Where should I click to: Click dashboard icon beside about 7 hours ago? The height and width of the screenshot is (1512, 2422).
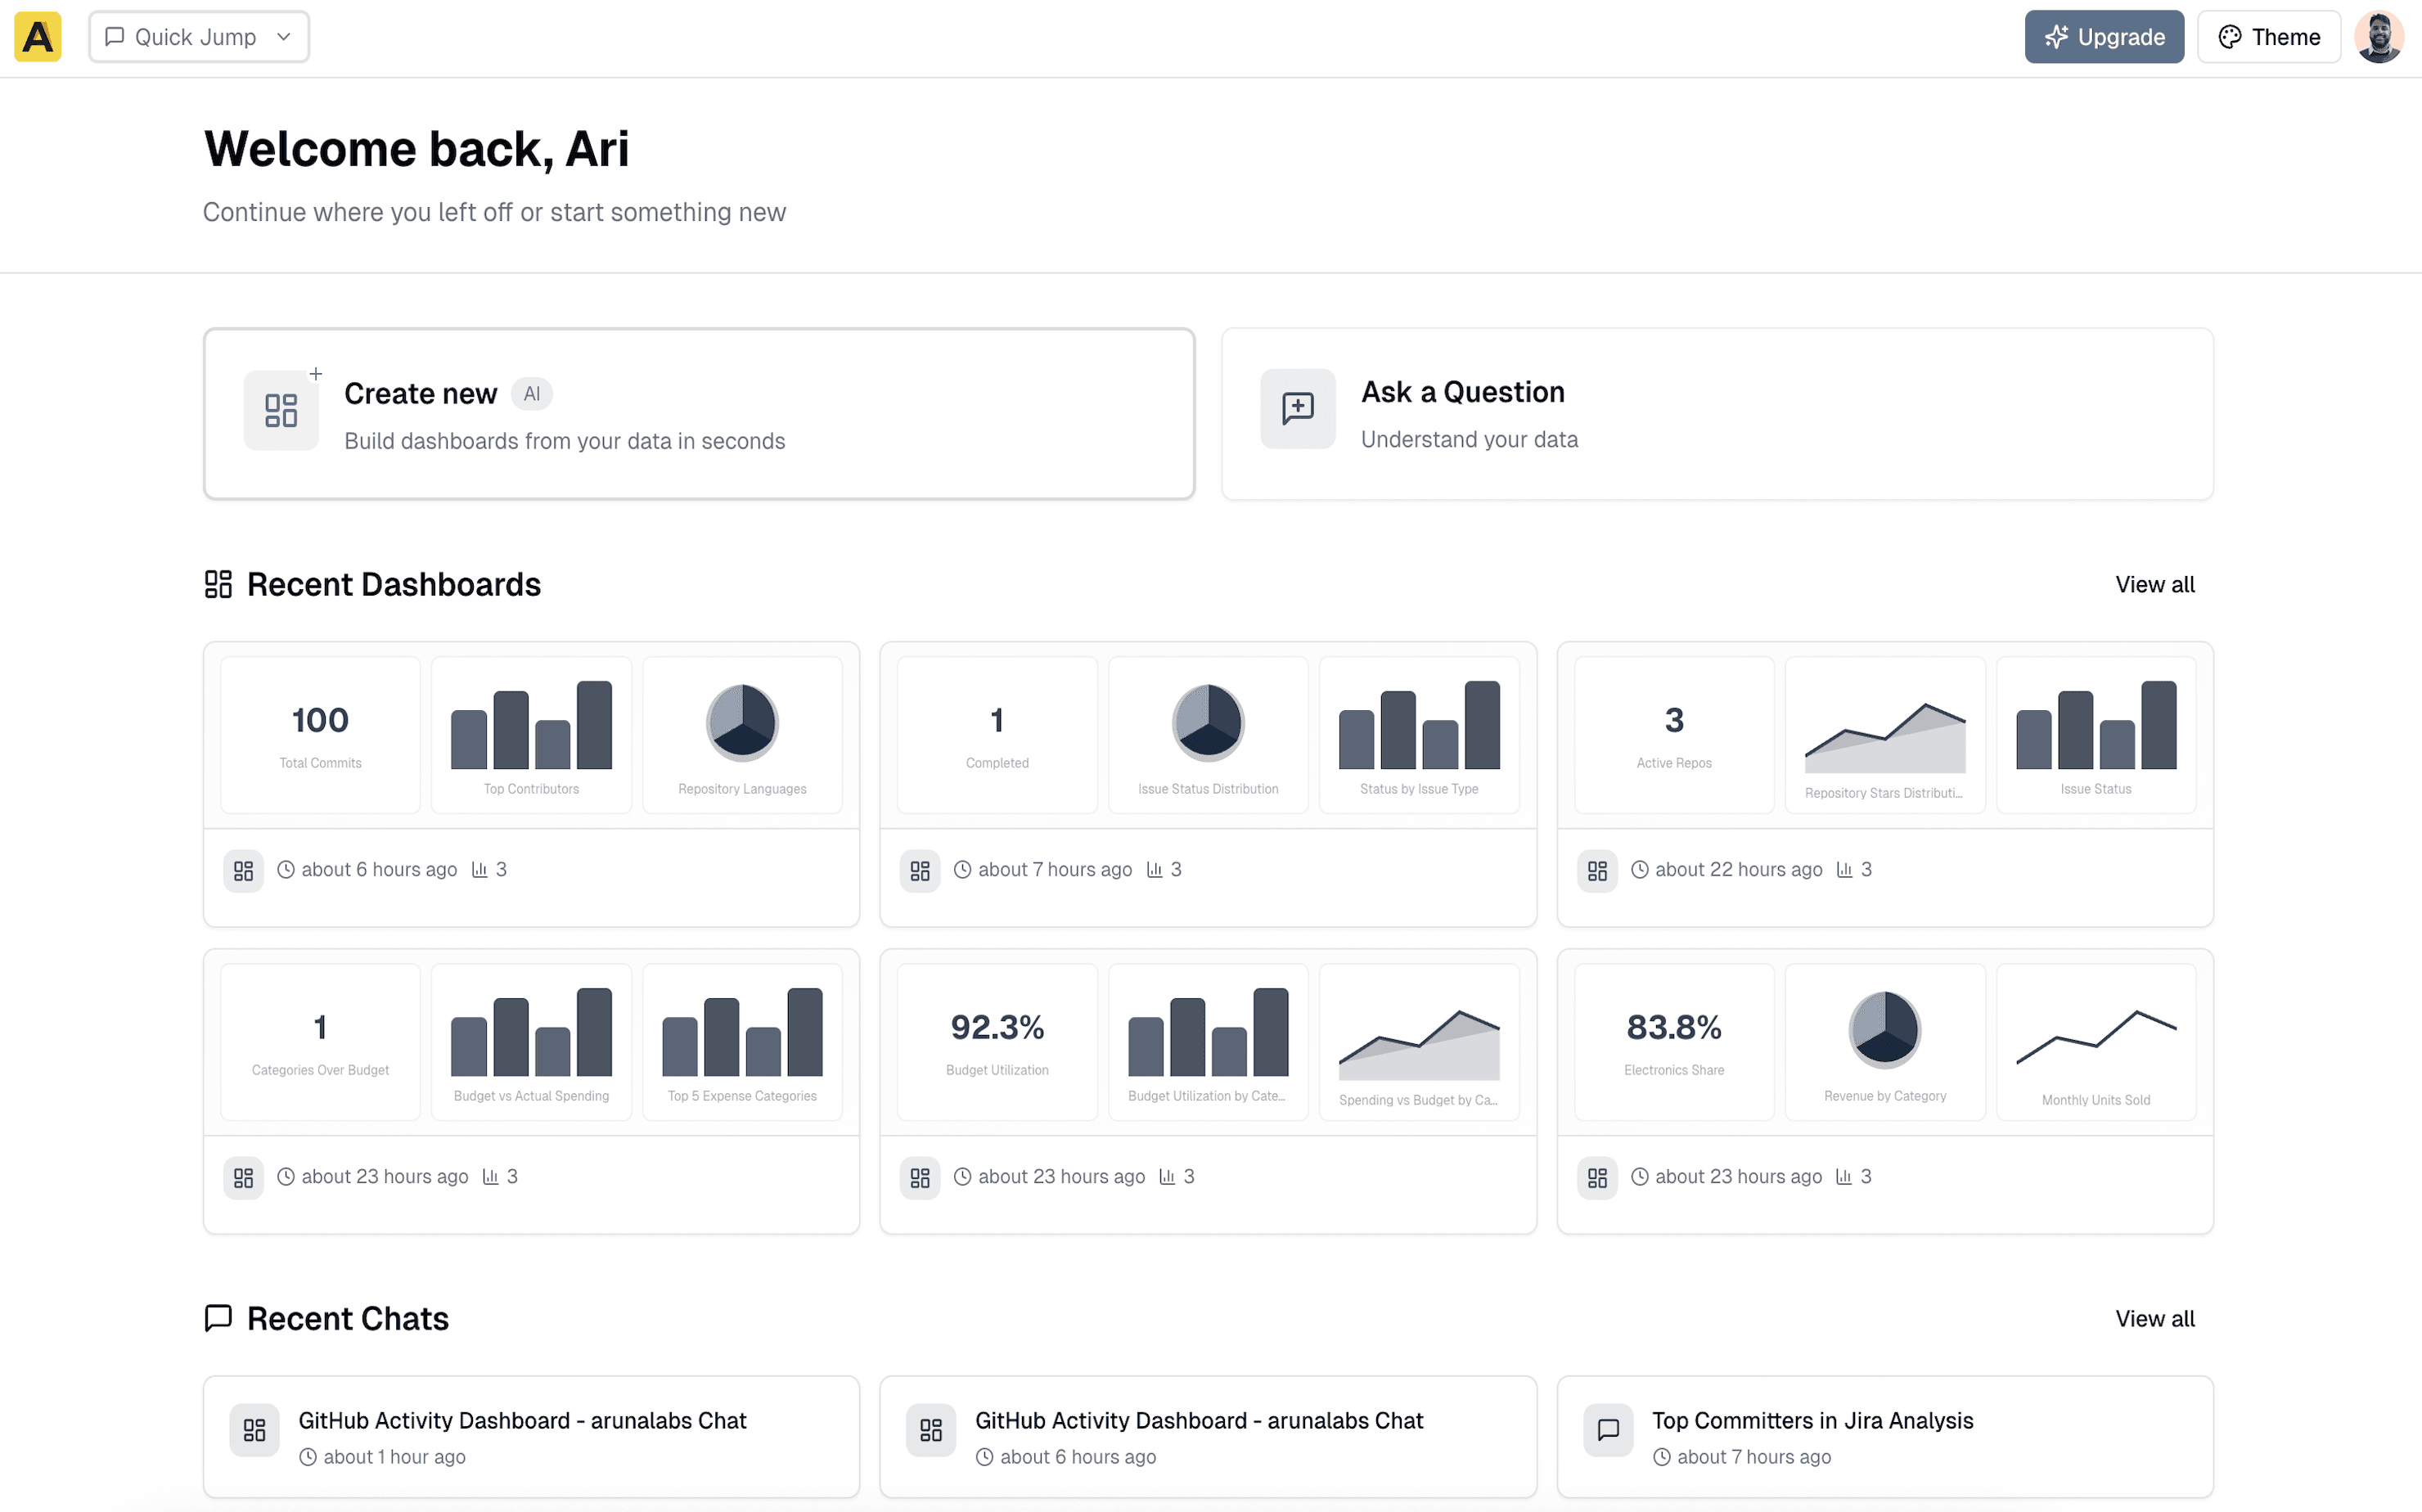click(919, 870)
